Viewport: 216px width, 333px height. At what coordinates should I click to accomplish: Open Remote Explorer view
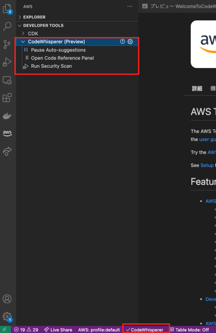pyautogui.click(x=7, y=80)
